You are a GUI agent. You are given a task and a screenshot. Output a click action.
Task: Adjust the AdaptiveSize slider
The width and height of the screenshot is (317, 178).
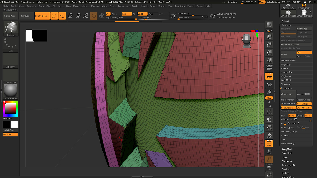click(296, 119)
